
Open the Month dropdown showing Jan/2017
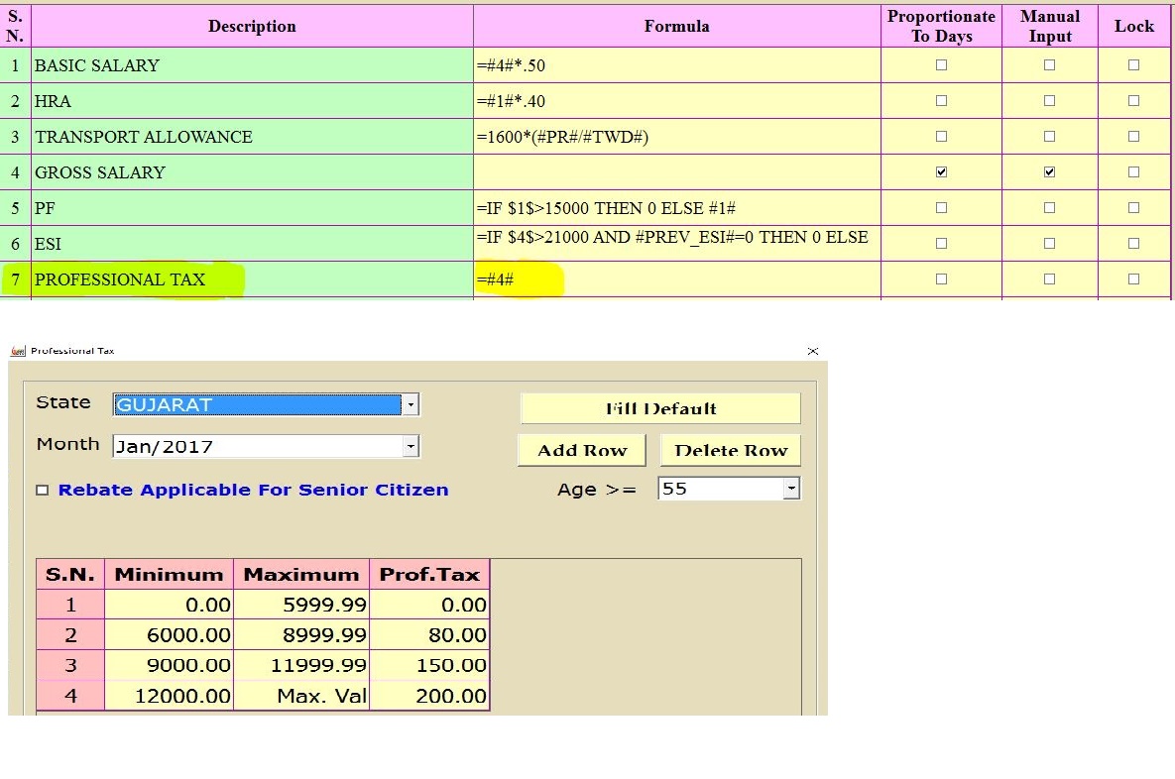pyautogui.click(x=411, y=446)
